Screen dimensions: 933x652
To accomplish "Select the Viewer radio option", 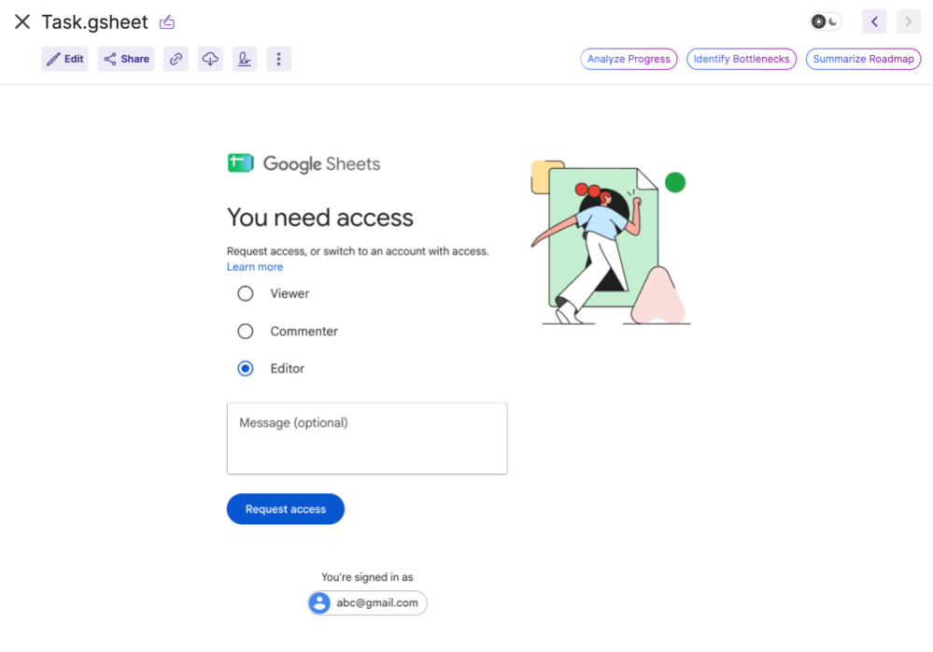I will [245, 293].
